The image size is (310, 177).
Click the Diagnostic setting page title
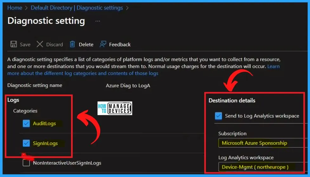point(46,21)
